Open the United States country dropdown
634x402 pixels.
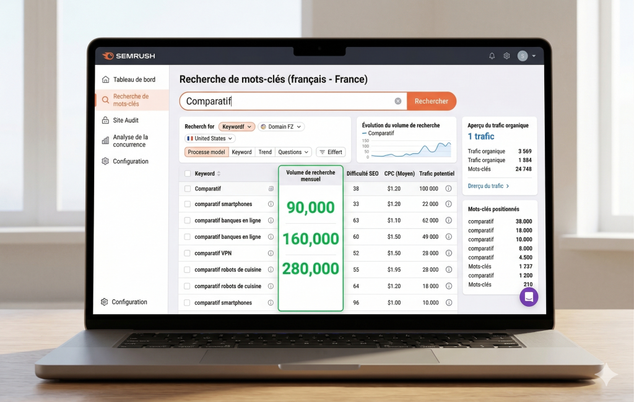point(210,138)
